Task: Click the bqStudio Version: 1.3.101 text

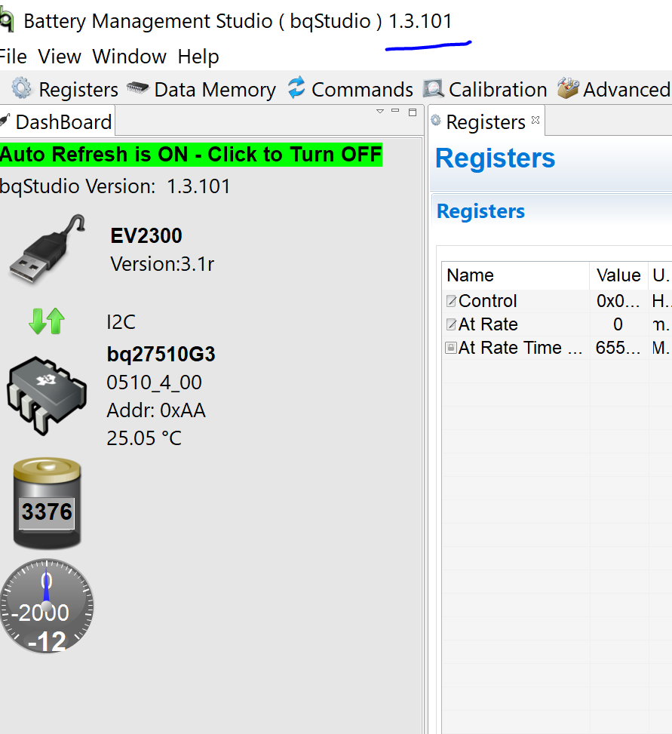Action: pos(115,187)
